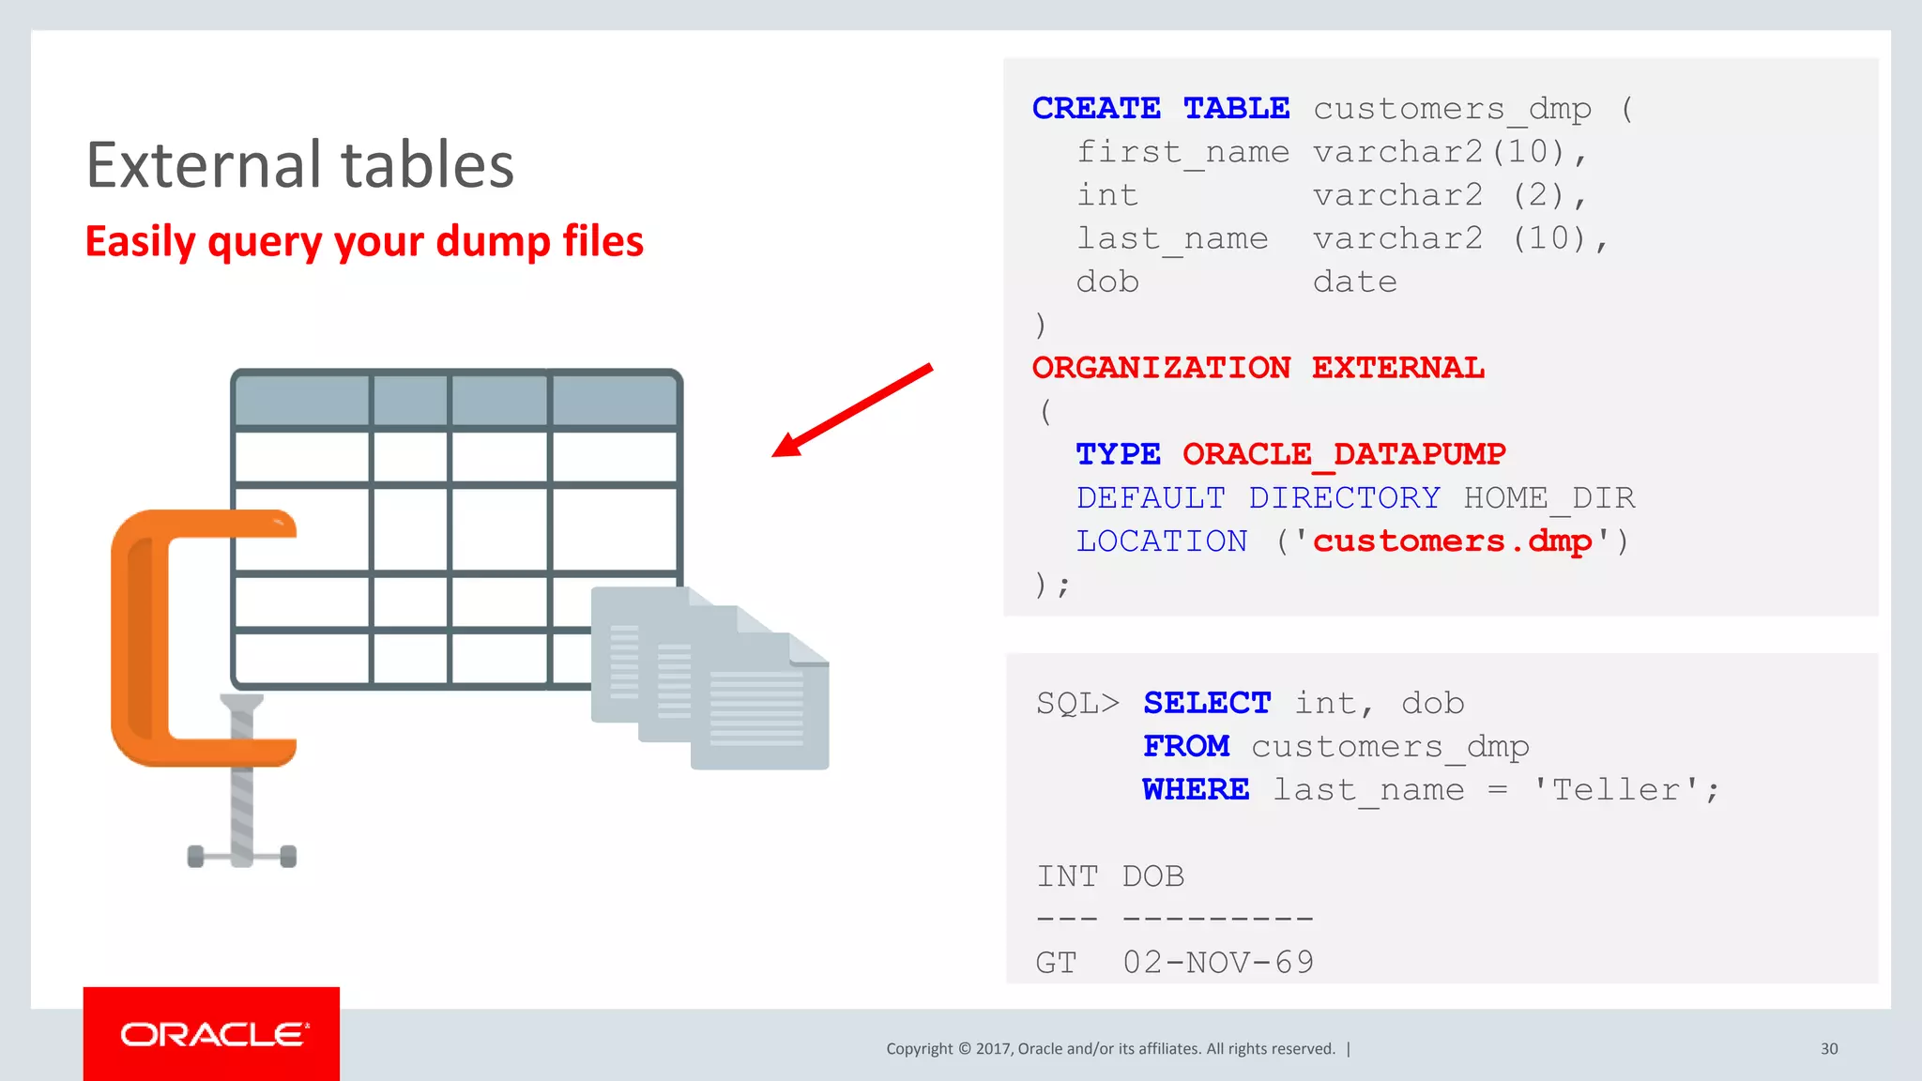Click the "02-NOV-69" date value
Viewport: 1922px width, 1081px height.
[x=1218, y=963]
